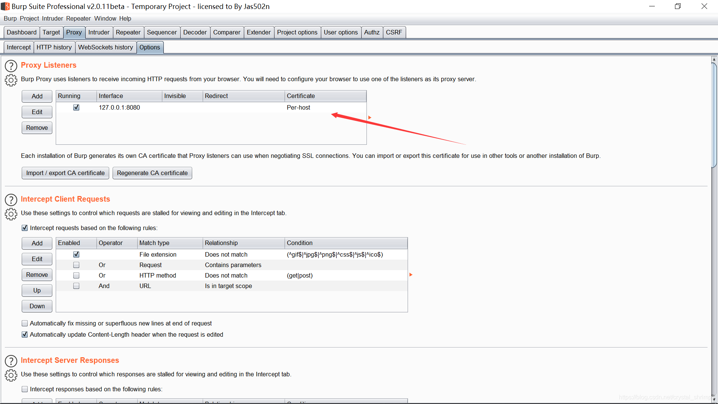Click the Condition column header
Screen dimensions: 718x404
point(346,243)
